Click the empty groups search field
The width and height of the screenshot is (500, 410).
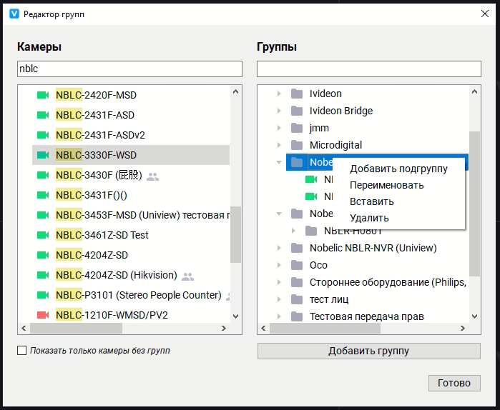pos(369,69)
